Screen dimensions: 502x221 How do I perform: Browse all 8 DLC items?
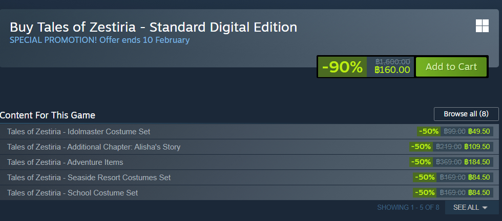click(x=466, y=114)
